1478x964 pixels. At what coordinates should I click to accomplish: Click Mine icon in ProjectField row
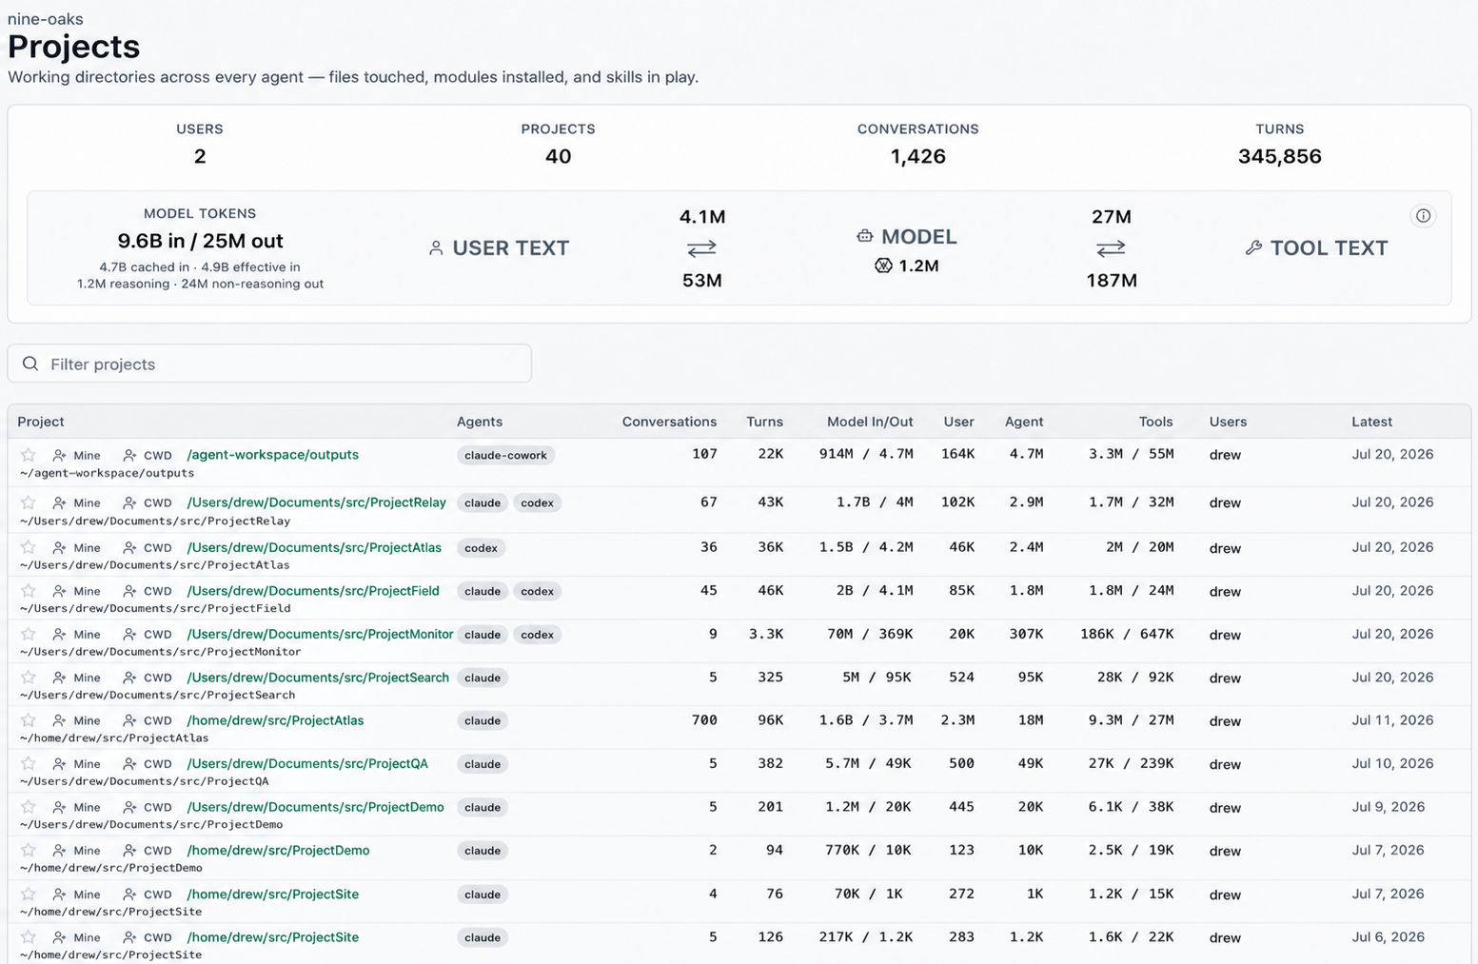point(59,591)
